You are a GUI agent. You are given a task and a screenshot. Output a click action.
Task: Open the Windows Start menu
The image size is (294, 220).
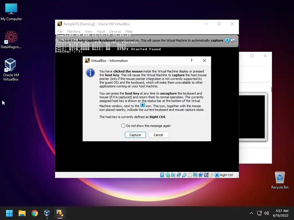pyautogui.click(x=9, y=213)
